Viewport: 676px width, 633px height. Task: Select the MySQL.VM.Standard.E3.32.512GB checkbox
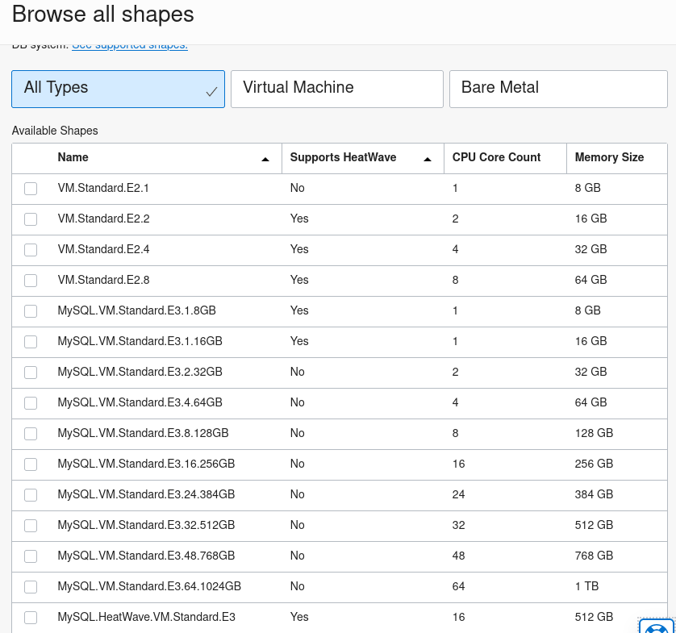point(30,525)
